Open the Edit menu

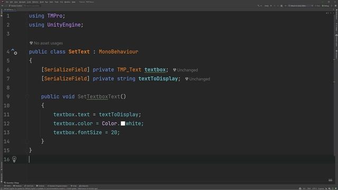11,2
